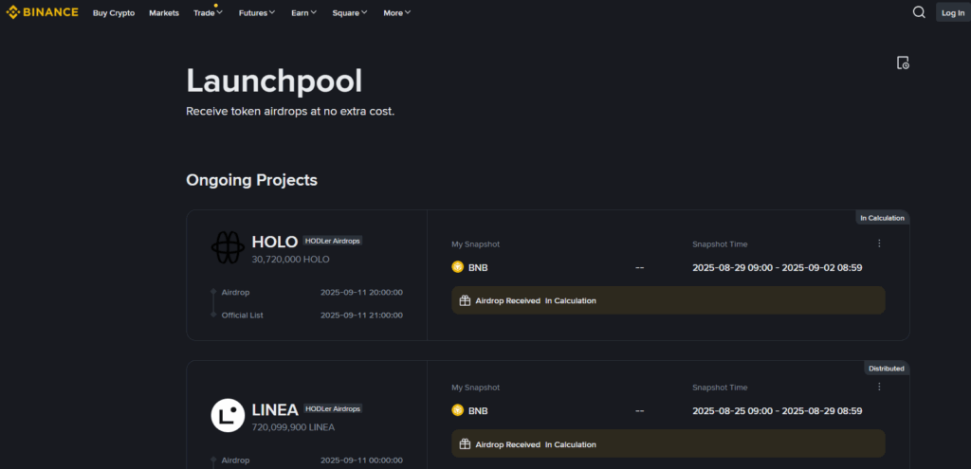Click the 720,099,900 LINEA amount
The image size is (971, 469).
[293, 427]
